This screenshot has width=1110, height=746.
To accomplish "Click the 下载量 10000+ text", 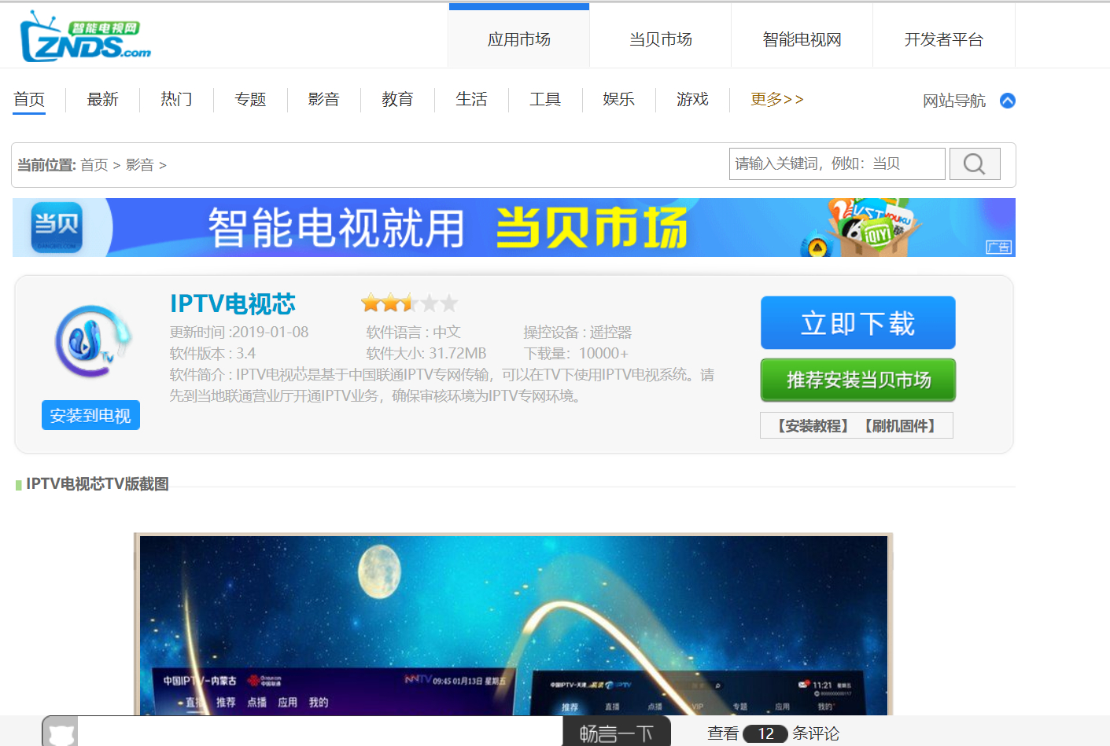I will (x=576, y=354).
